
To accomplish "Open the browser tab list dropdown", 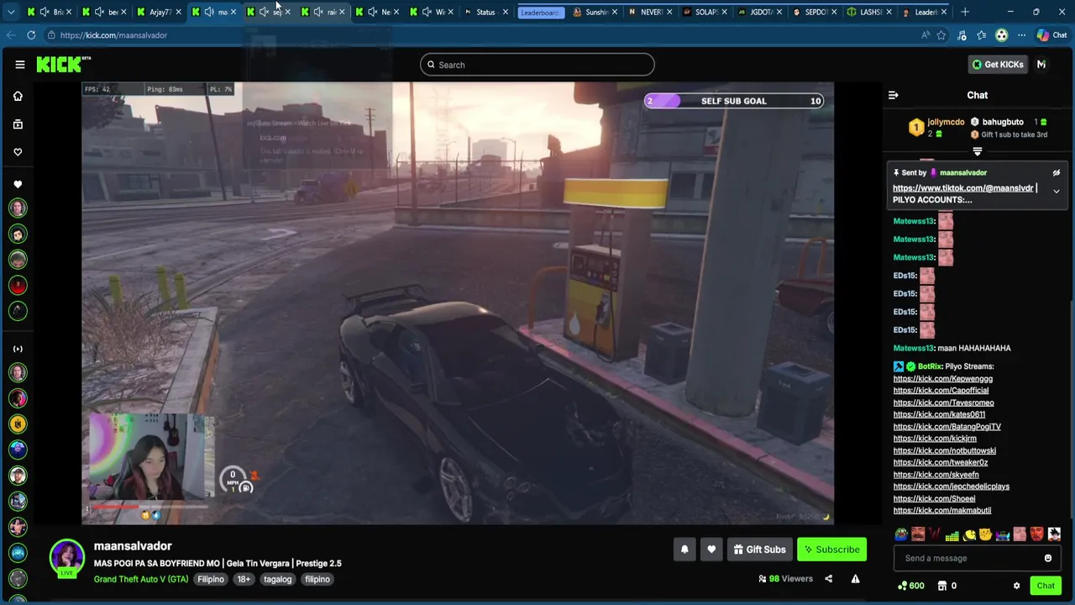I will point(10,12).
